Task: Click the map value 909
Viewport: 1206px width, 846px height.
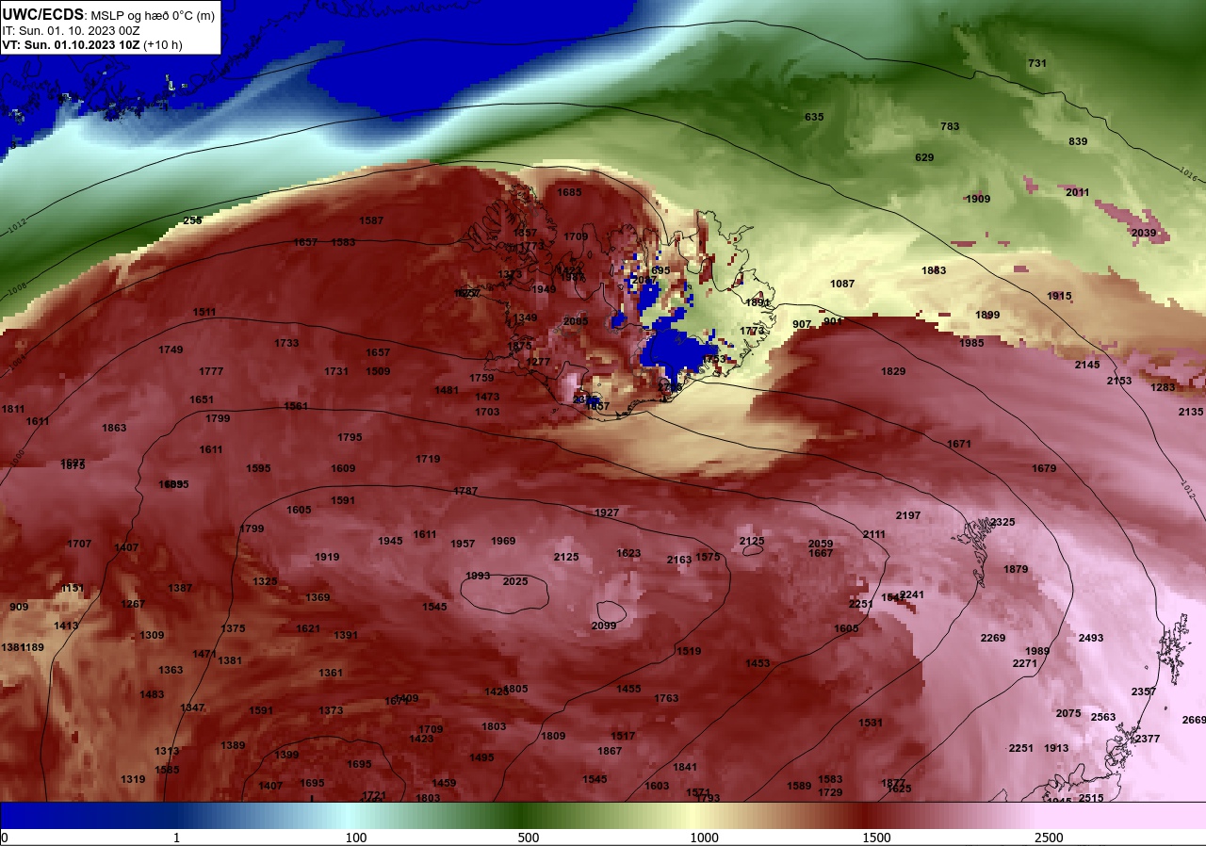Action: pyautogui.click(x=19, y=607)
